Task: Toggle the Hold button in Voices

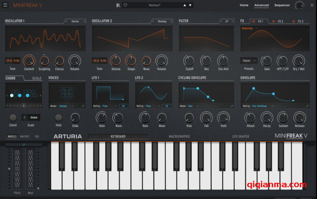Action: pos(58,118)
